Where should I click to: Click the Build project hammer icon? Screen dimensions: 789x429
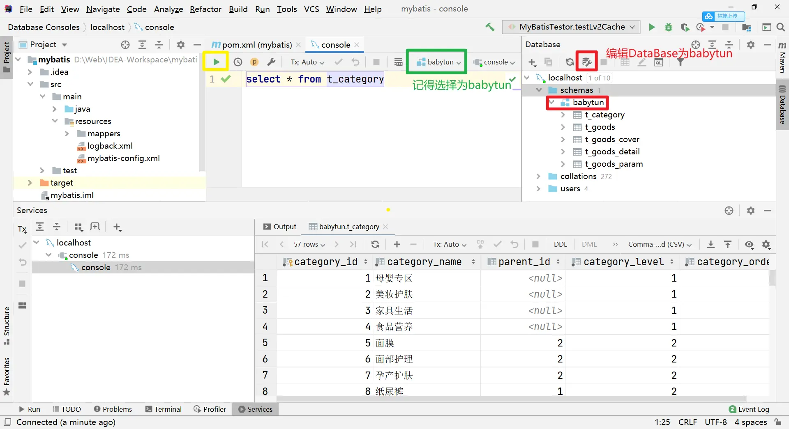coord(490,27)
